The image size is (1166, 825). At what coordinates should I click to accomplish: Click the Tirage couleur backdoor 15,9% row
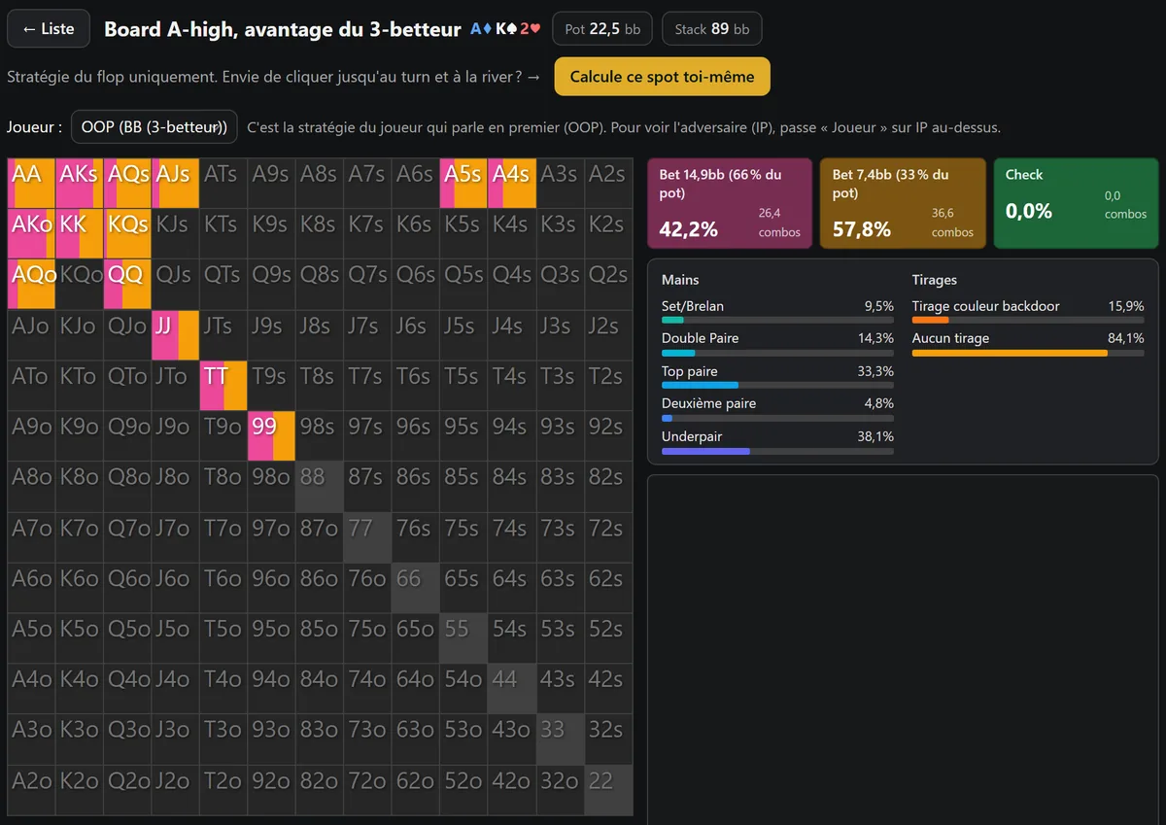tap(1028, 311)
